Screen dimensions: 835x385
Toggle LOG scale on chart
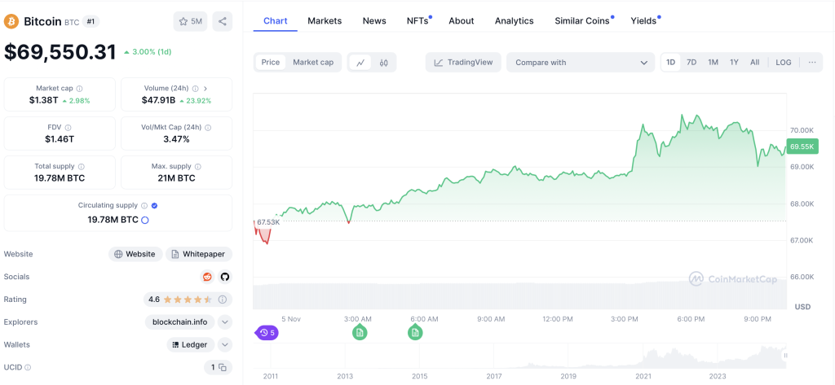pos(784,62)
